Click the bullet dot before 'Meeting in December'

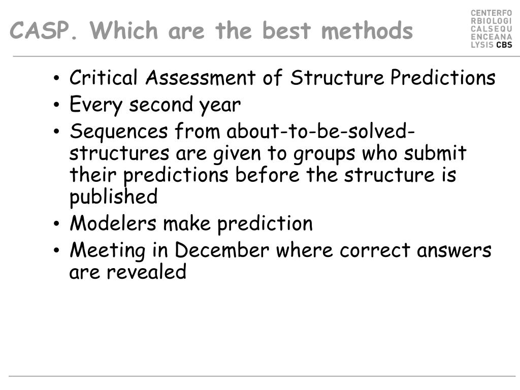click(56, 250)
